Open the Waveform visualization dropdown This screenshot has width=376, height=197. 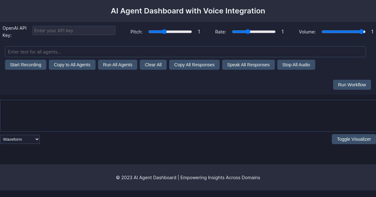(x=20, y=139)
